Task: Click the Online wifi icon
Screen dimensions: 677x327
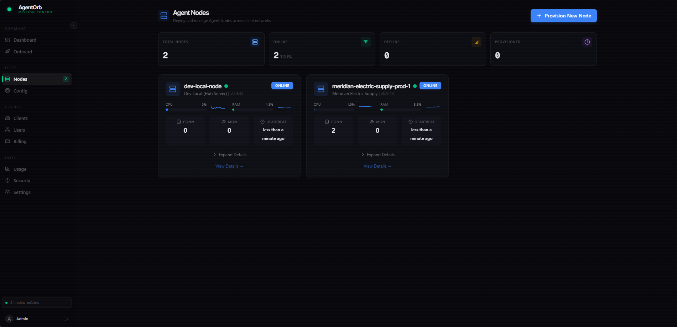Action: coord(366,42)
